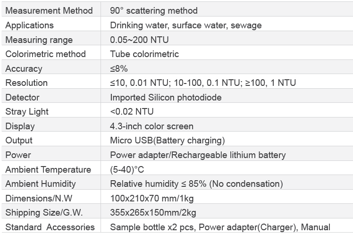This screenshot has width=353, height=234.
Task: Click the "Tube colorimetric" value cell
Action: click(x=144, y=54)
